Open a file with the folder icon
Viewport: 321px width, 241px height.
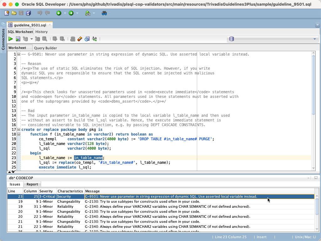pos(14,13)
